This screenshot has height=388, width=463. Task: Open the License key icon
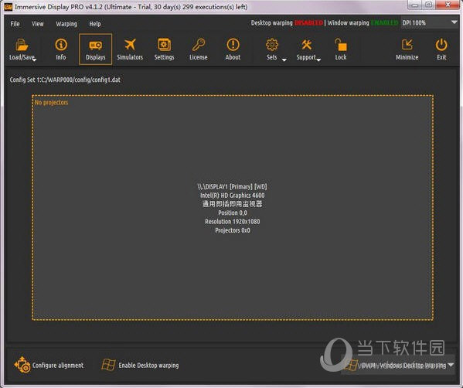click(x=199, y=45)
